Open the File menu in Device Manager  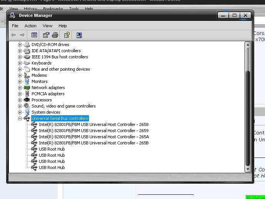15,26
